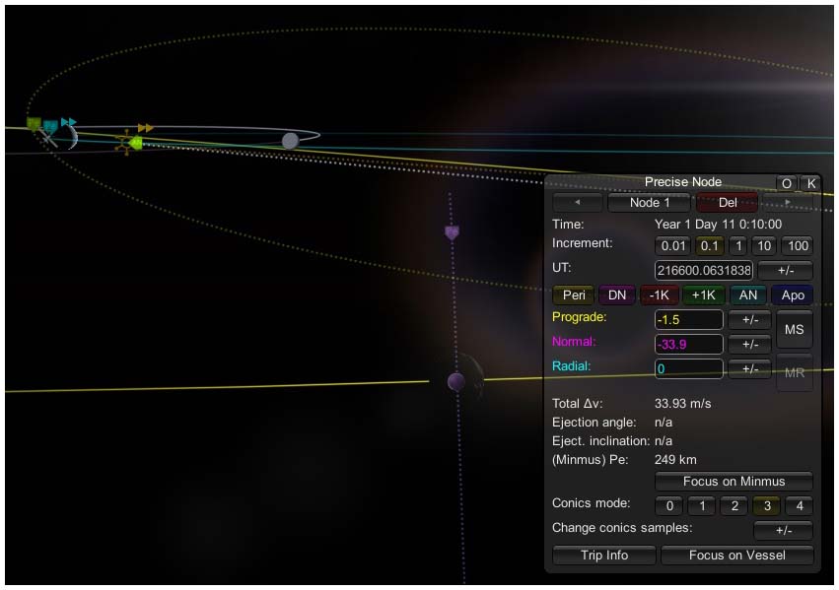Viewport: 839px width, 590px height.
Task: Set increment to 10
Action: (x=764, y=246)
